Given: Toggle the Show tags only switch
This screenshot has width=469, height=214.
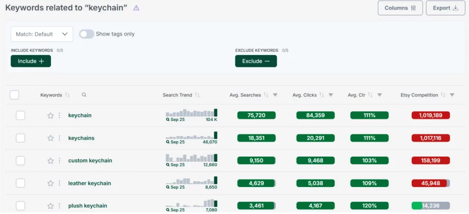Looking at the screenshot, I should pyautogui.click(x=87, y=34).
